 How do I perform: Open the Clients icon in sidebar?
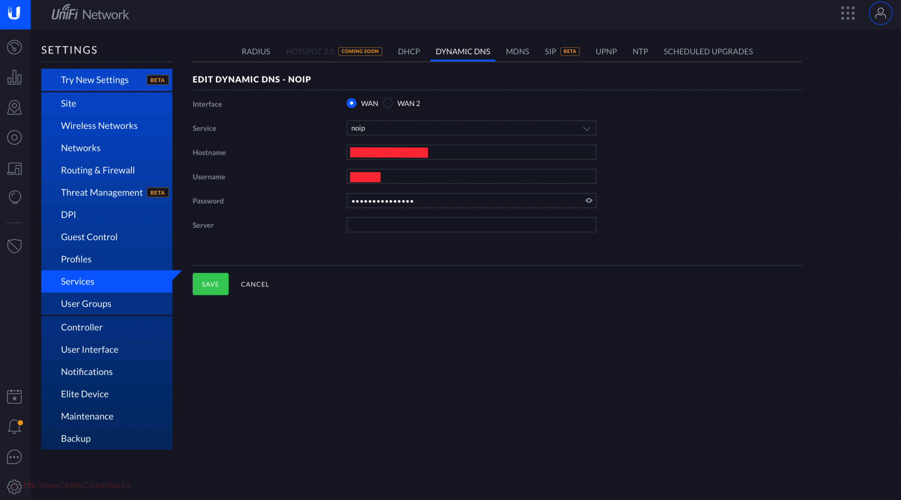point(15,168)
